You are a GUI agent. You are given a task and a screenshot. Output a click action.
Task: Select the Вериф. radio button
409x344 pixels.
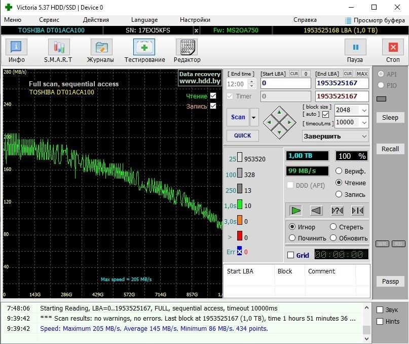339,171
